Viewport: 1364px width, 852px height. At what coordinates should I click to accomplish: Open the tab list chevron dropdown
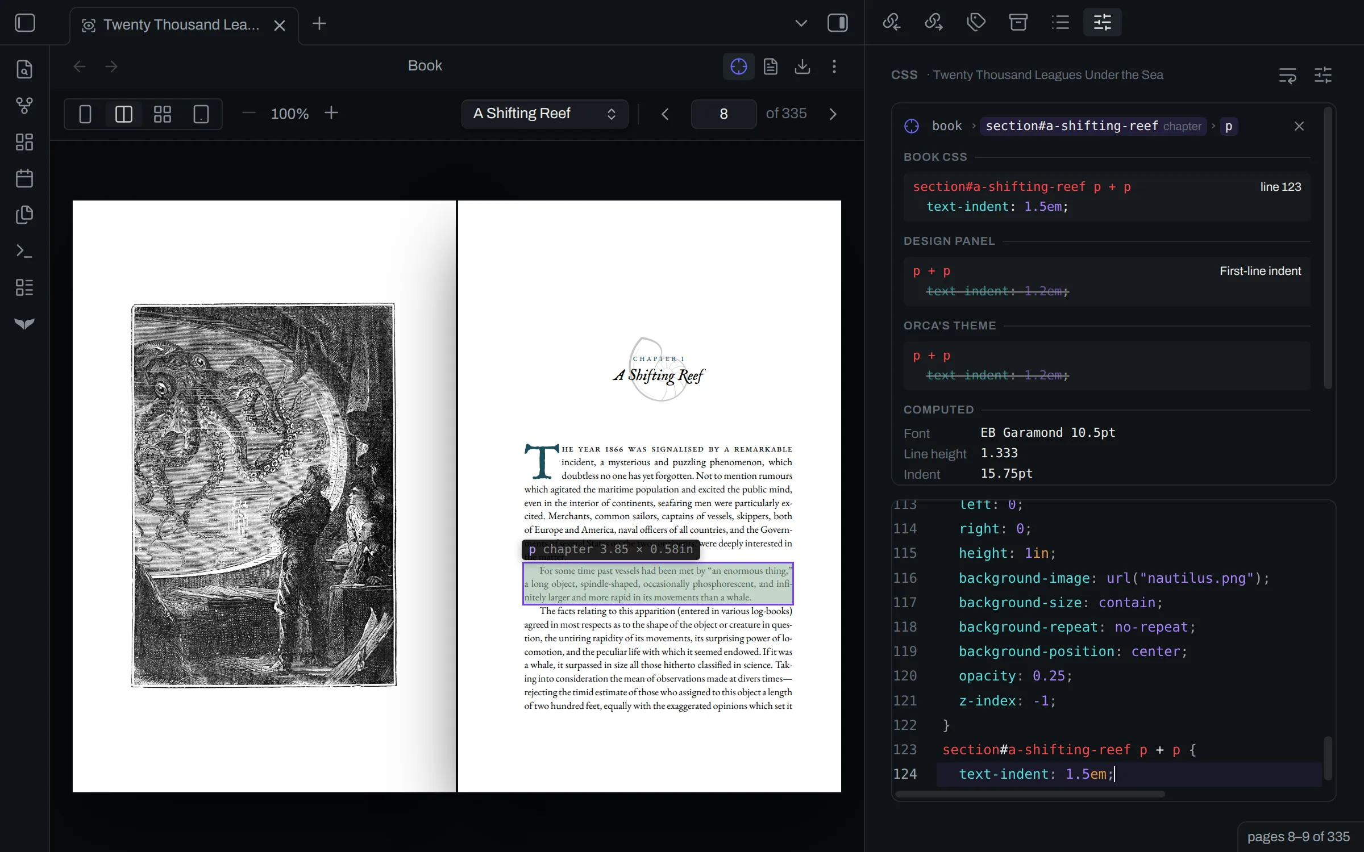[801, 23]
